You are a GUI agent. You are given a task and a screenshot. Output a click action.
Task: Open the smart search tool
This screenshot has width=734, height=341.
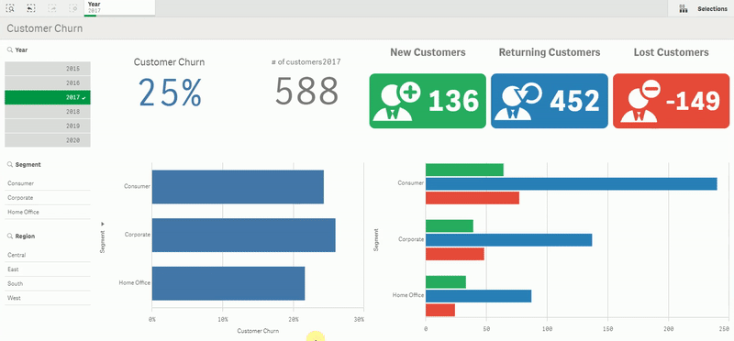point(10,8)
